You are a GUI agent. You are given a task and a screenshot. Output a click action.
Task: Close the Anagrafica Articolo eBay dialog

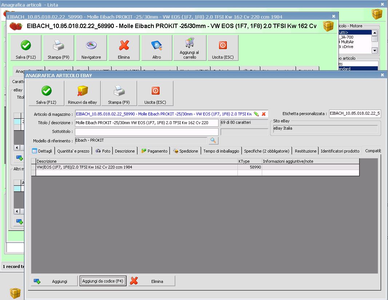[x=382, y=75]
